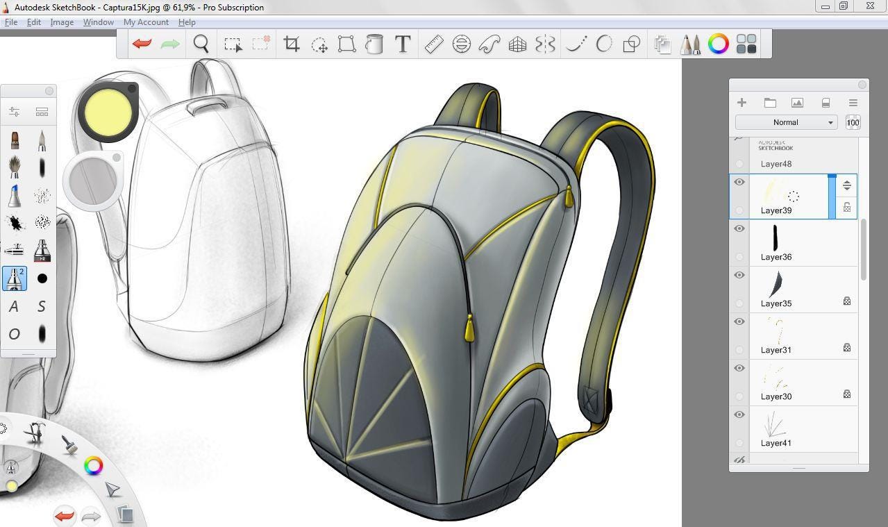Hide Layer36 using its eye icon

[739, 228]
